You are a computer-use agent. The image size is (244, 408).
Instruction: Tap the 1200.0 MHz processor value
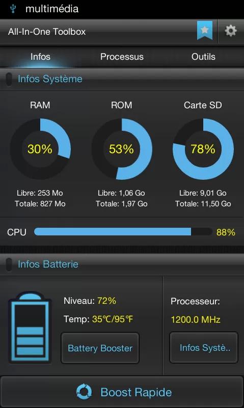[x=196, y=319]
